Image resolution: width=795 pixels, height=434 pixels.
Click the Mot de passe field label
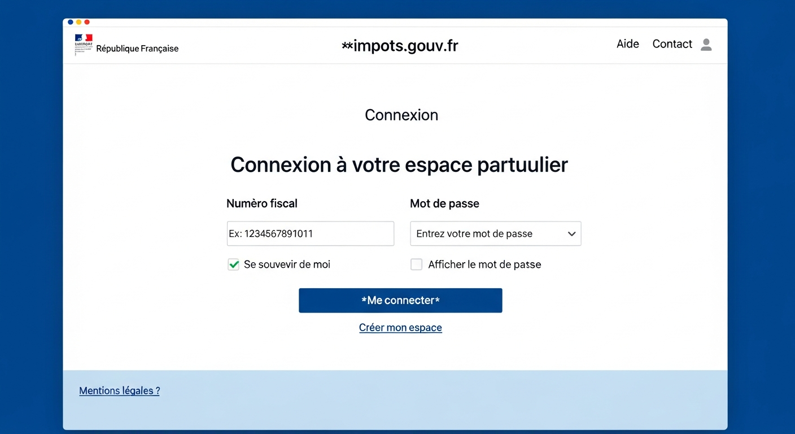444,203
